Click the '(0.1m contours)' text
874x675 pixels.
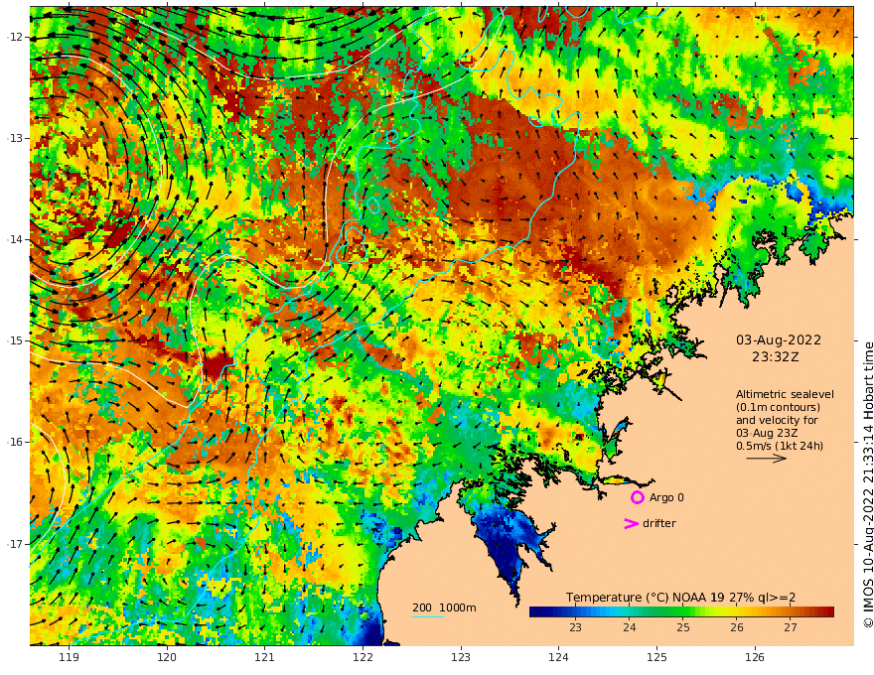tap(778, 407)
